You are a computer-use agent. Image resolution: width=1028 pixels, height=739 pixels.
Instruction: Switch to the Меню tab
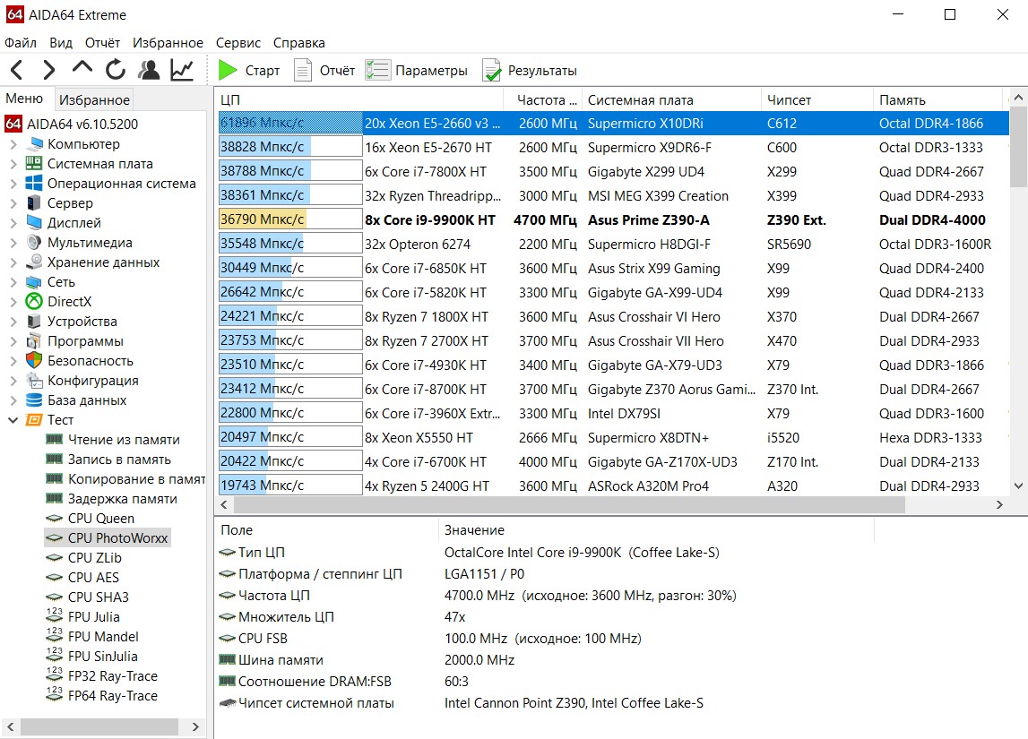pyautogui.click(x=24, y=99)
